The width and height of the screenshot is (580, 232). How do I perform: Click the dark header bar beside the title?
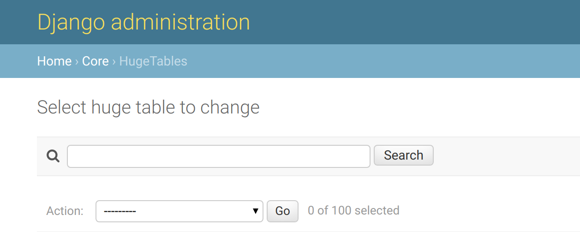pyautogui.click(x=415, y=22)
